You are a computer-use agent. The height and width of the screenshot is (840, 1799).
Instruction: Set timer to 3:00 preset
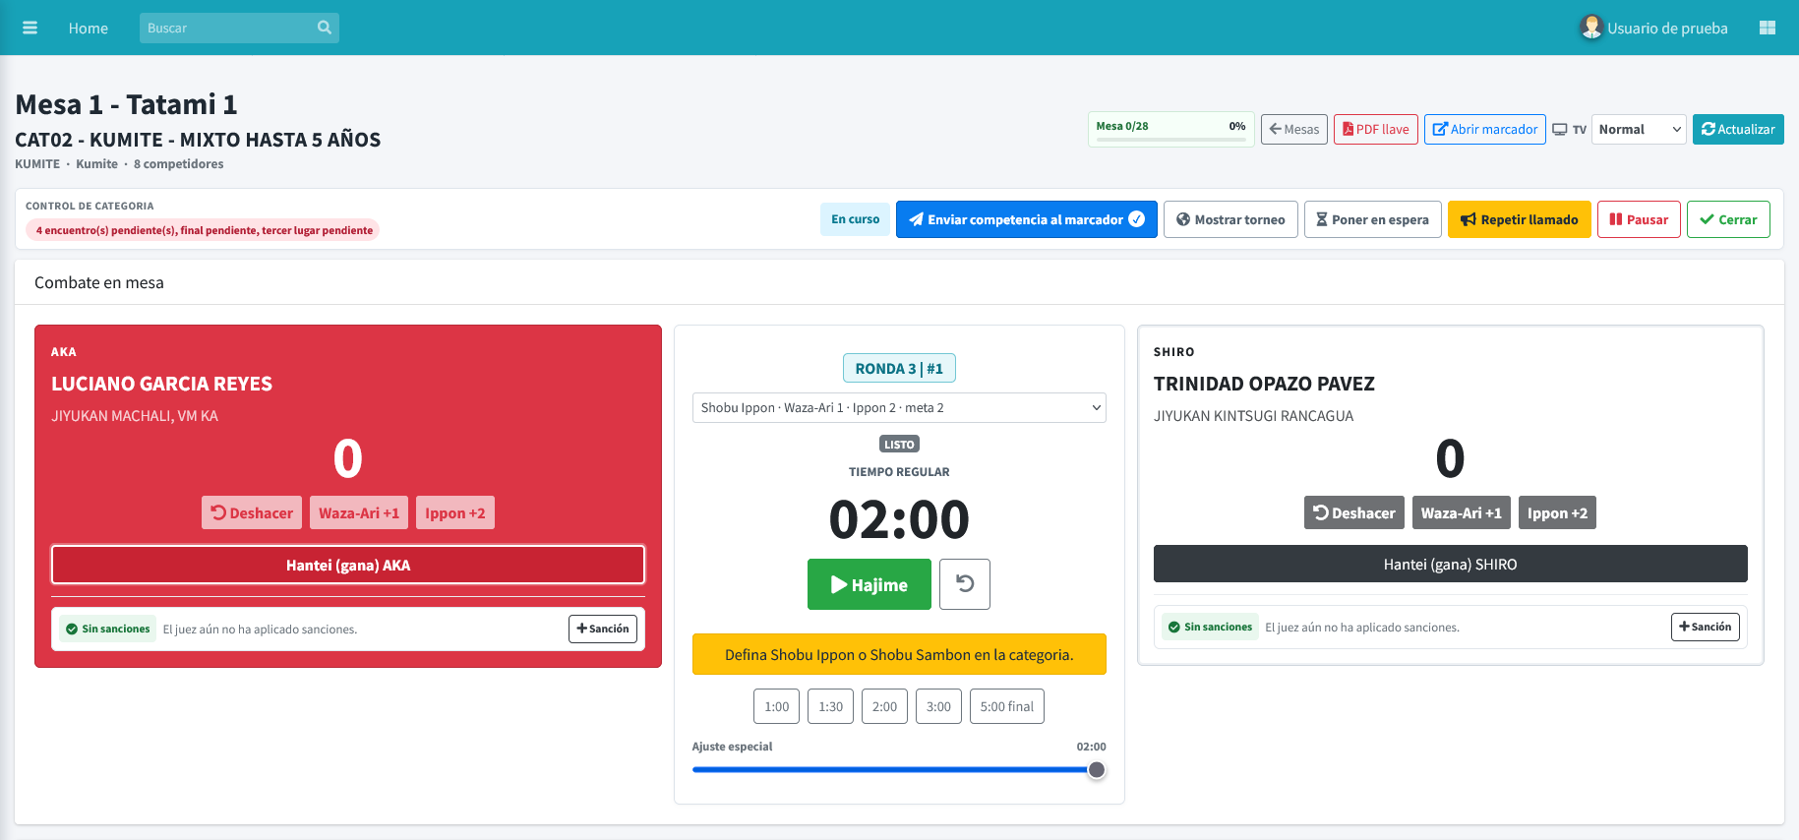pos(939,706)
